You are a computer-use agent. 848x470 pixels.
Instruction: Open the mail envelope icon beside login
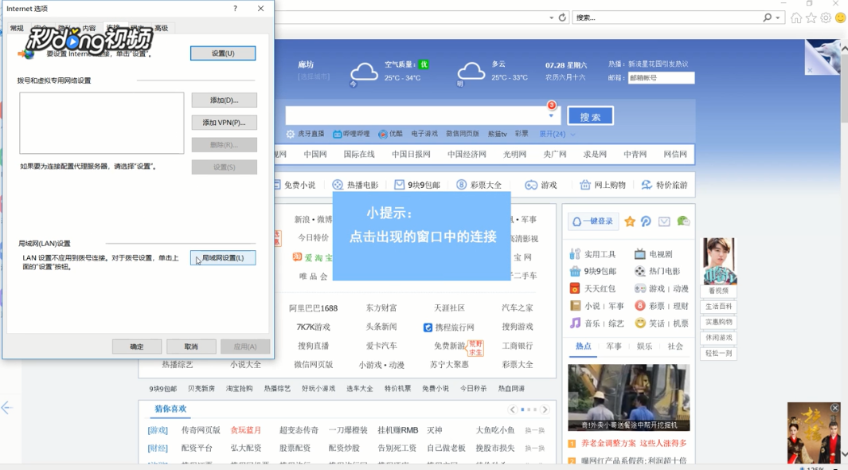tap(664, 221)
